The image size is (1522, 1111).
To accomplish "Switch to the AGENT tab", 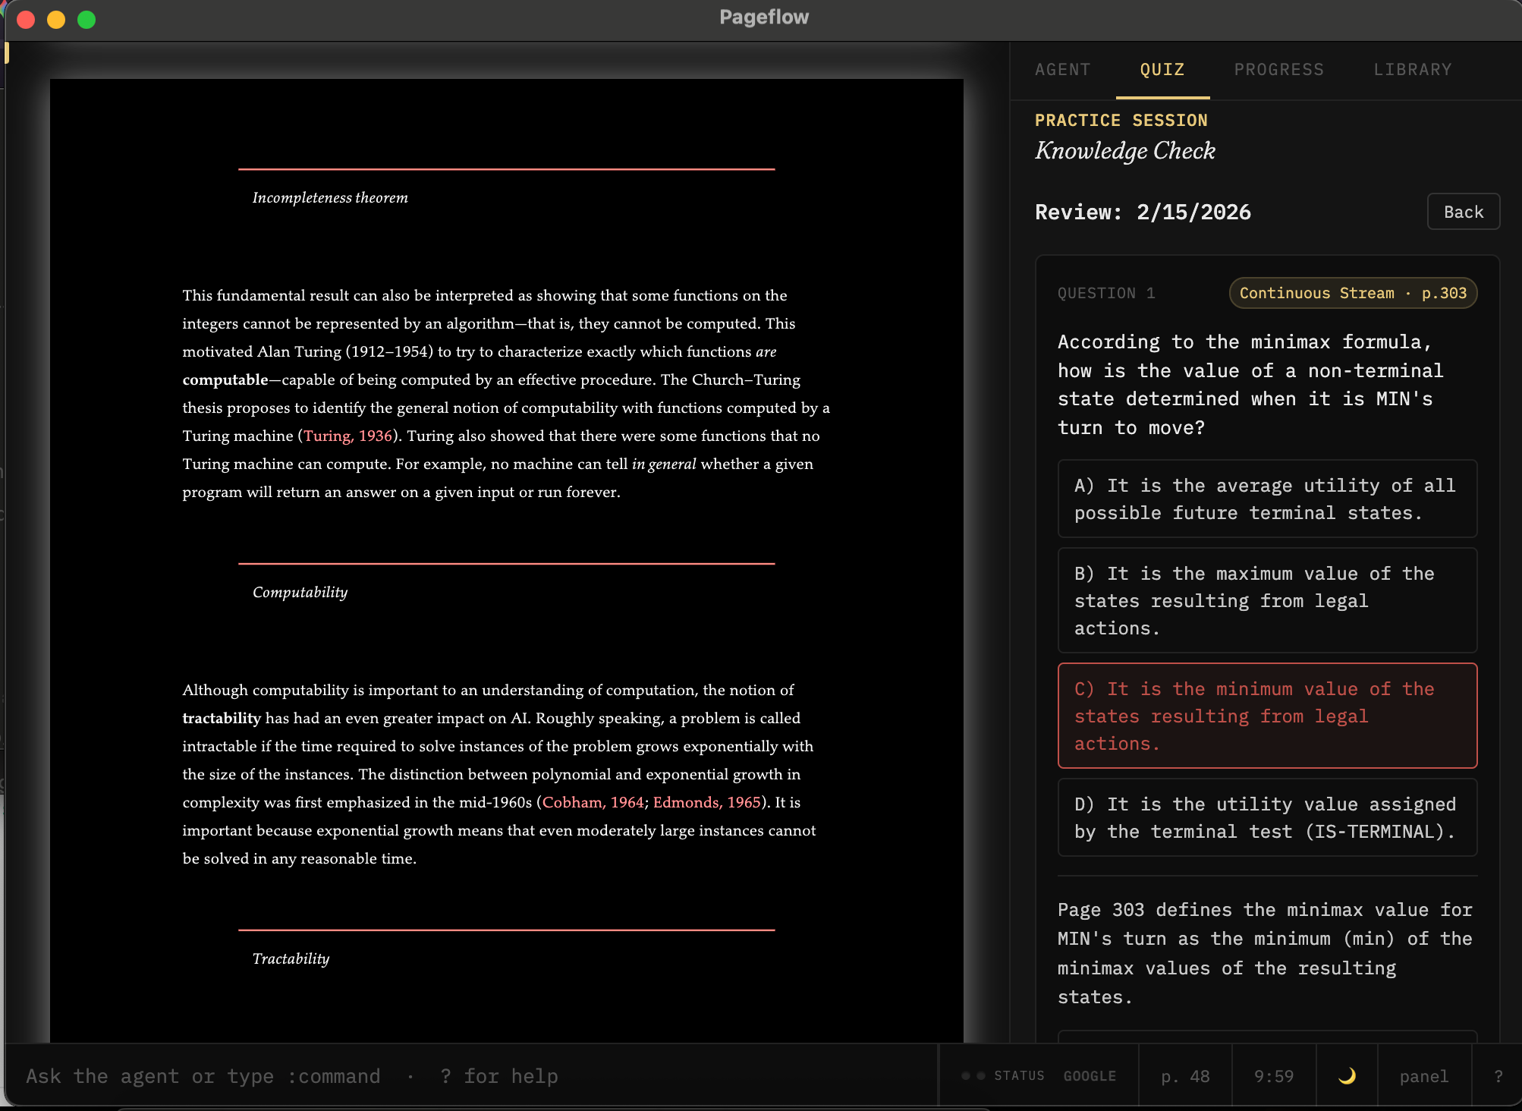I will point(1062,69).
